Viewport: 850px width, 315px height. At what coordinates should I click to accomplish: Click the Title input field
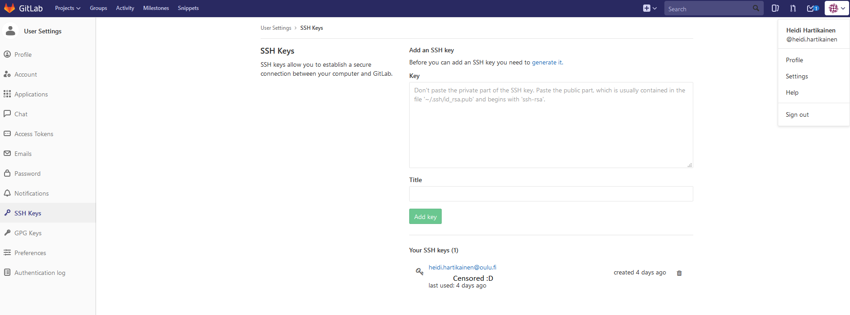551,194
